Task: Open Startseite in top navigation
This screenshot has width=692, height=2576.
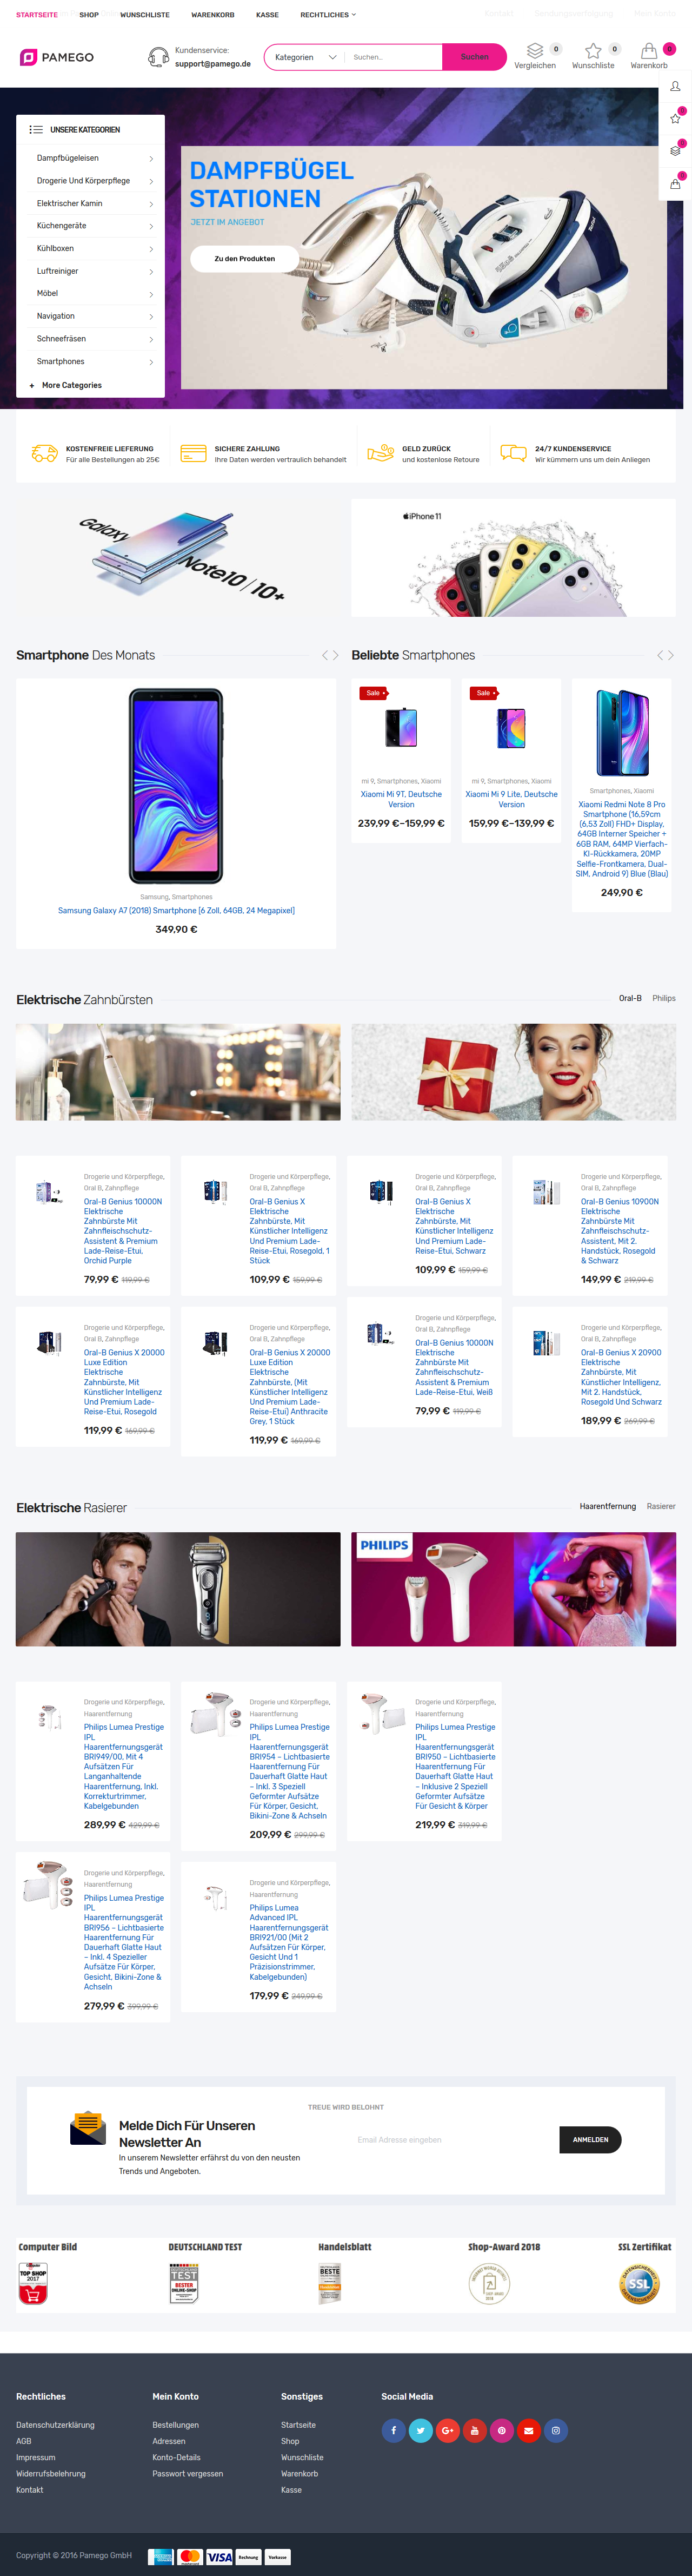Action: tap(37, 15)
